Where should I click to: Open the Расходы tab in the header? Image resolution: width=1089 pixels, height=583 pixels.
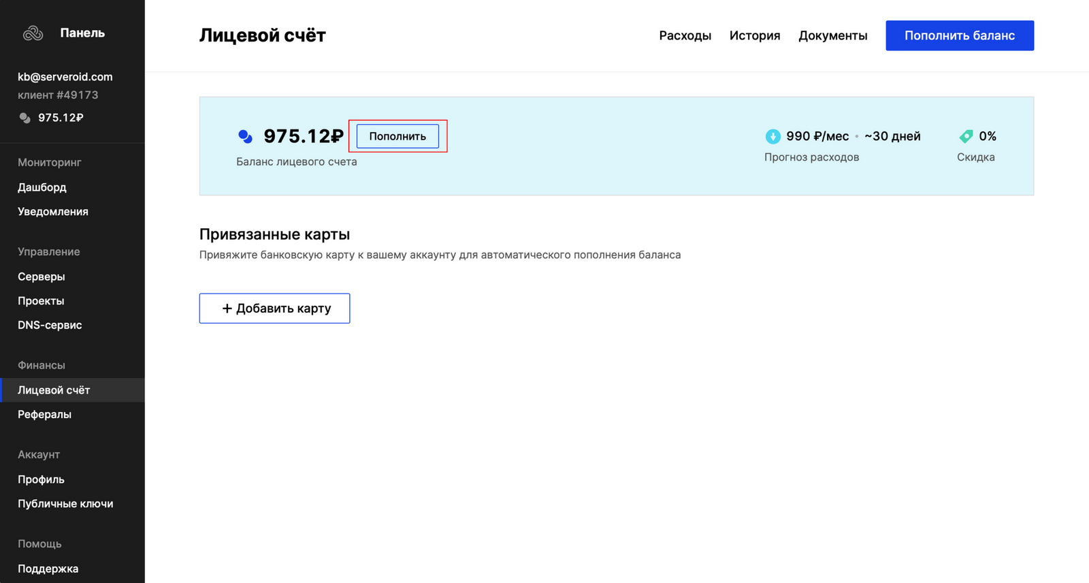[x=685, y=35]
